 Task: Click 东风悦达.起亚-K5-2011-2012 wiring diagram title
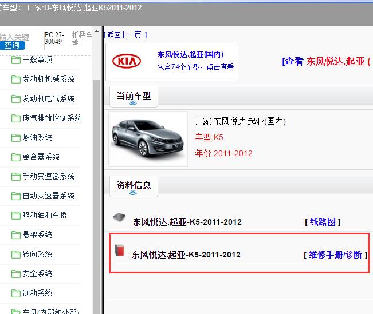coord(187,222)
